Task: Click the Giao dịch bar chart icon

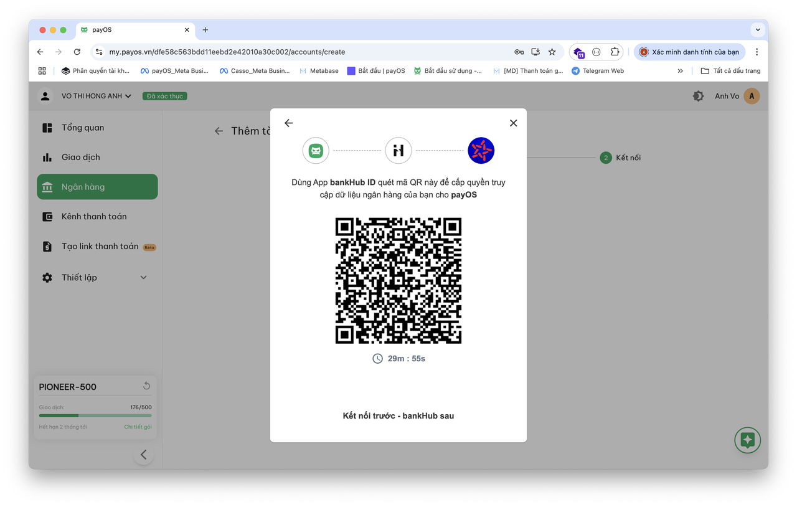Action: [x=47, y=158]
